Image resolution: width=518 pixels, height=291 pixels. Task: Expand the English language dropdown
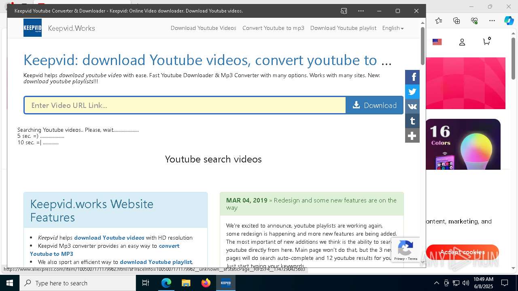(393, 28)
